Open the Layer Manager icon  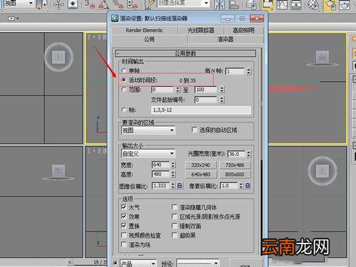click(251, 5)
